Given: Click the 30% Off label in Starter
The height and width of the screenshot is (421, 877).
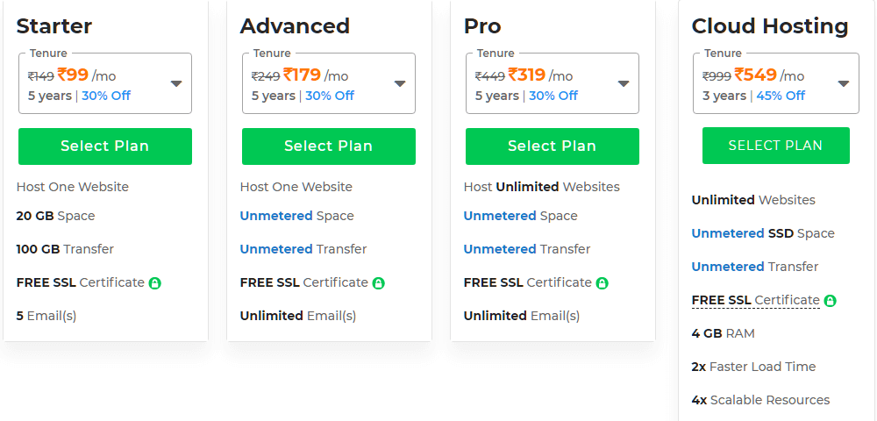Looking at the screenshot, I should [106, 96].
